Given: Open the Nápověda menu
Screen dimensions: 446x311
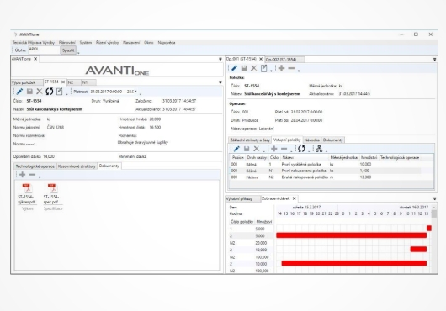Looking at the screenshot, I should 167,42.
